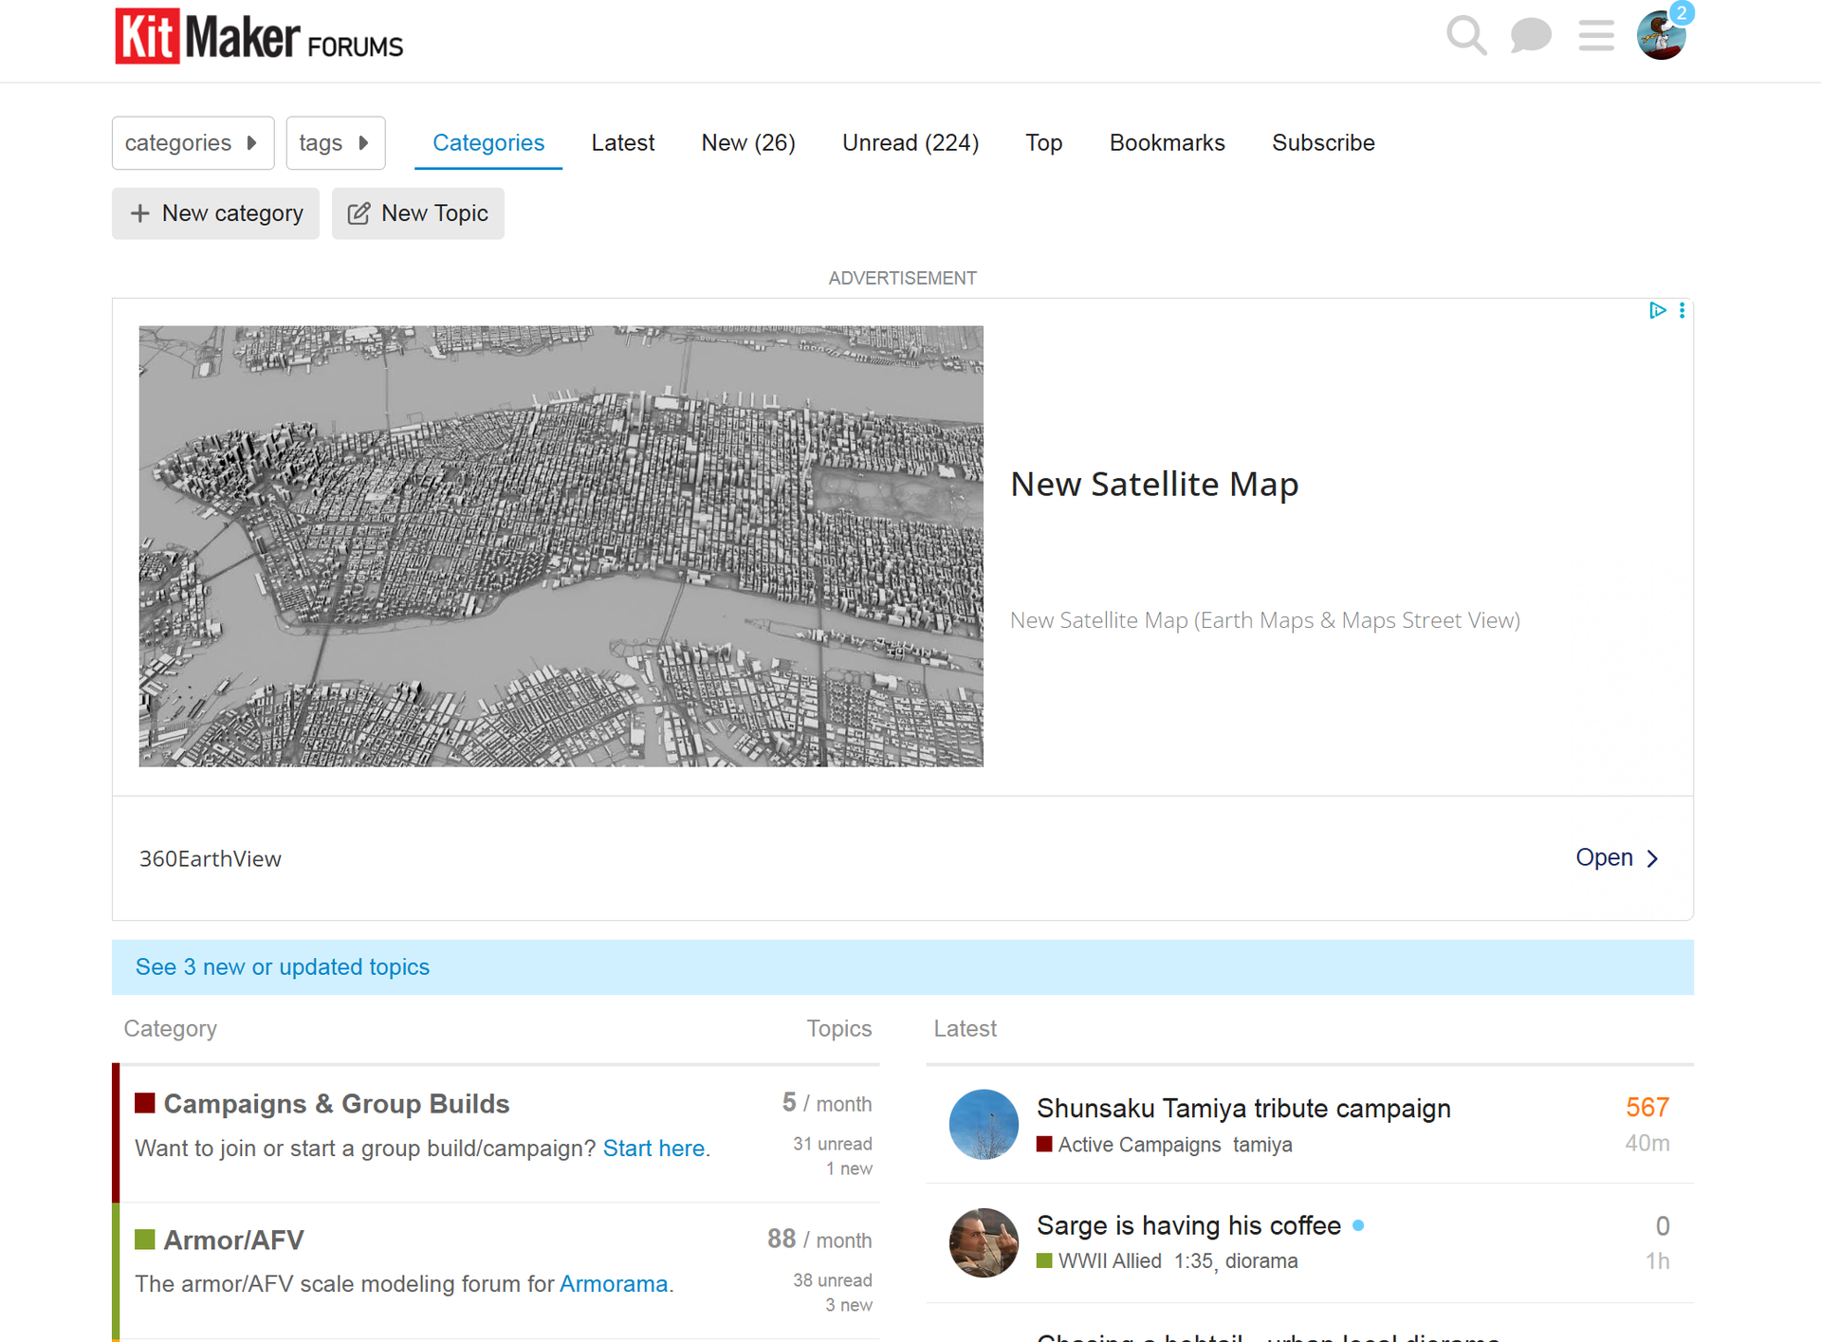Viewport: 1821px width, 1342px height.
Task: Click See 3 new or updated topics
Action: tap(283, 966)
